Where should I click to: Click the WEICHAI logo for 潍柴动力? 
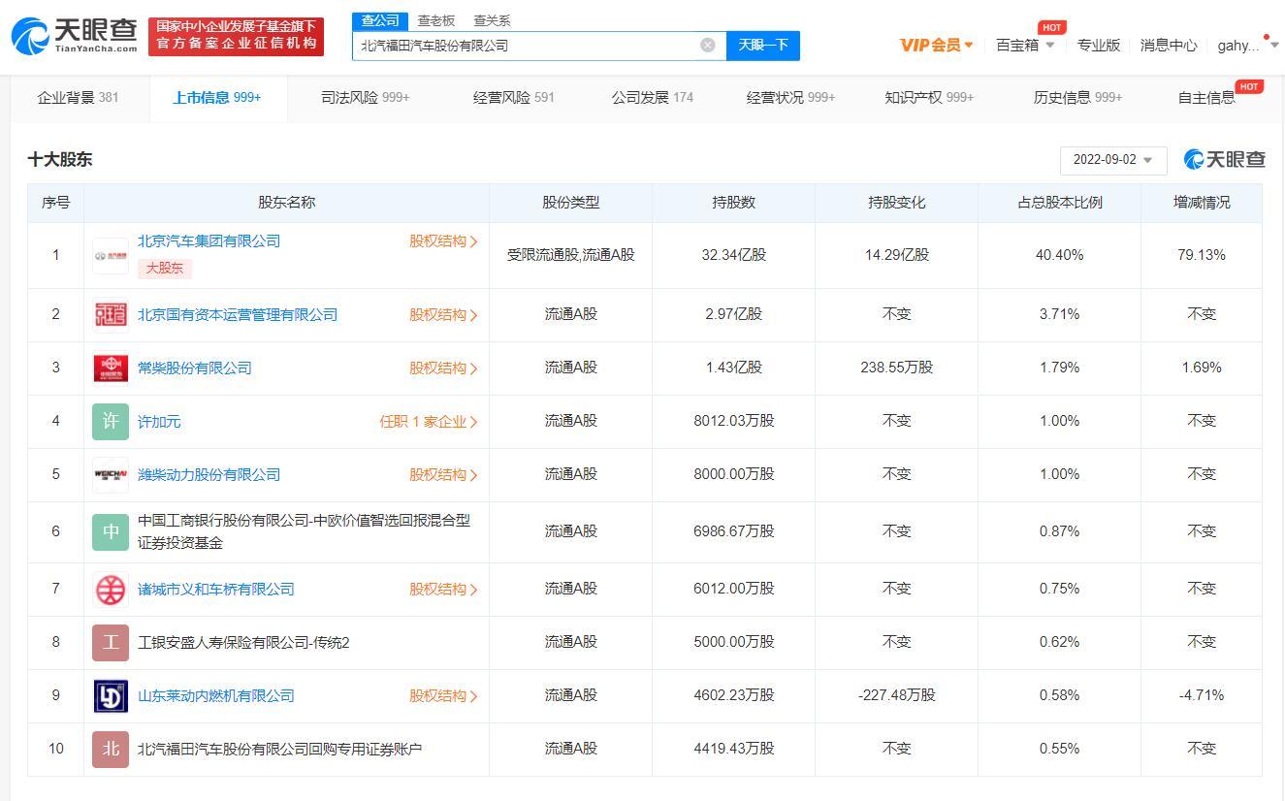coord(110,475)
